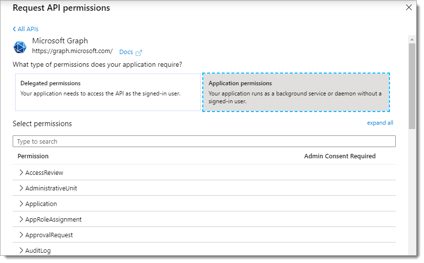
Task: Click the vertical scrollbar thumb
Action: tap(412, 85)
